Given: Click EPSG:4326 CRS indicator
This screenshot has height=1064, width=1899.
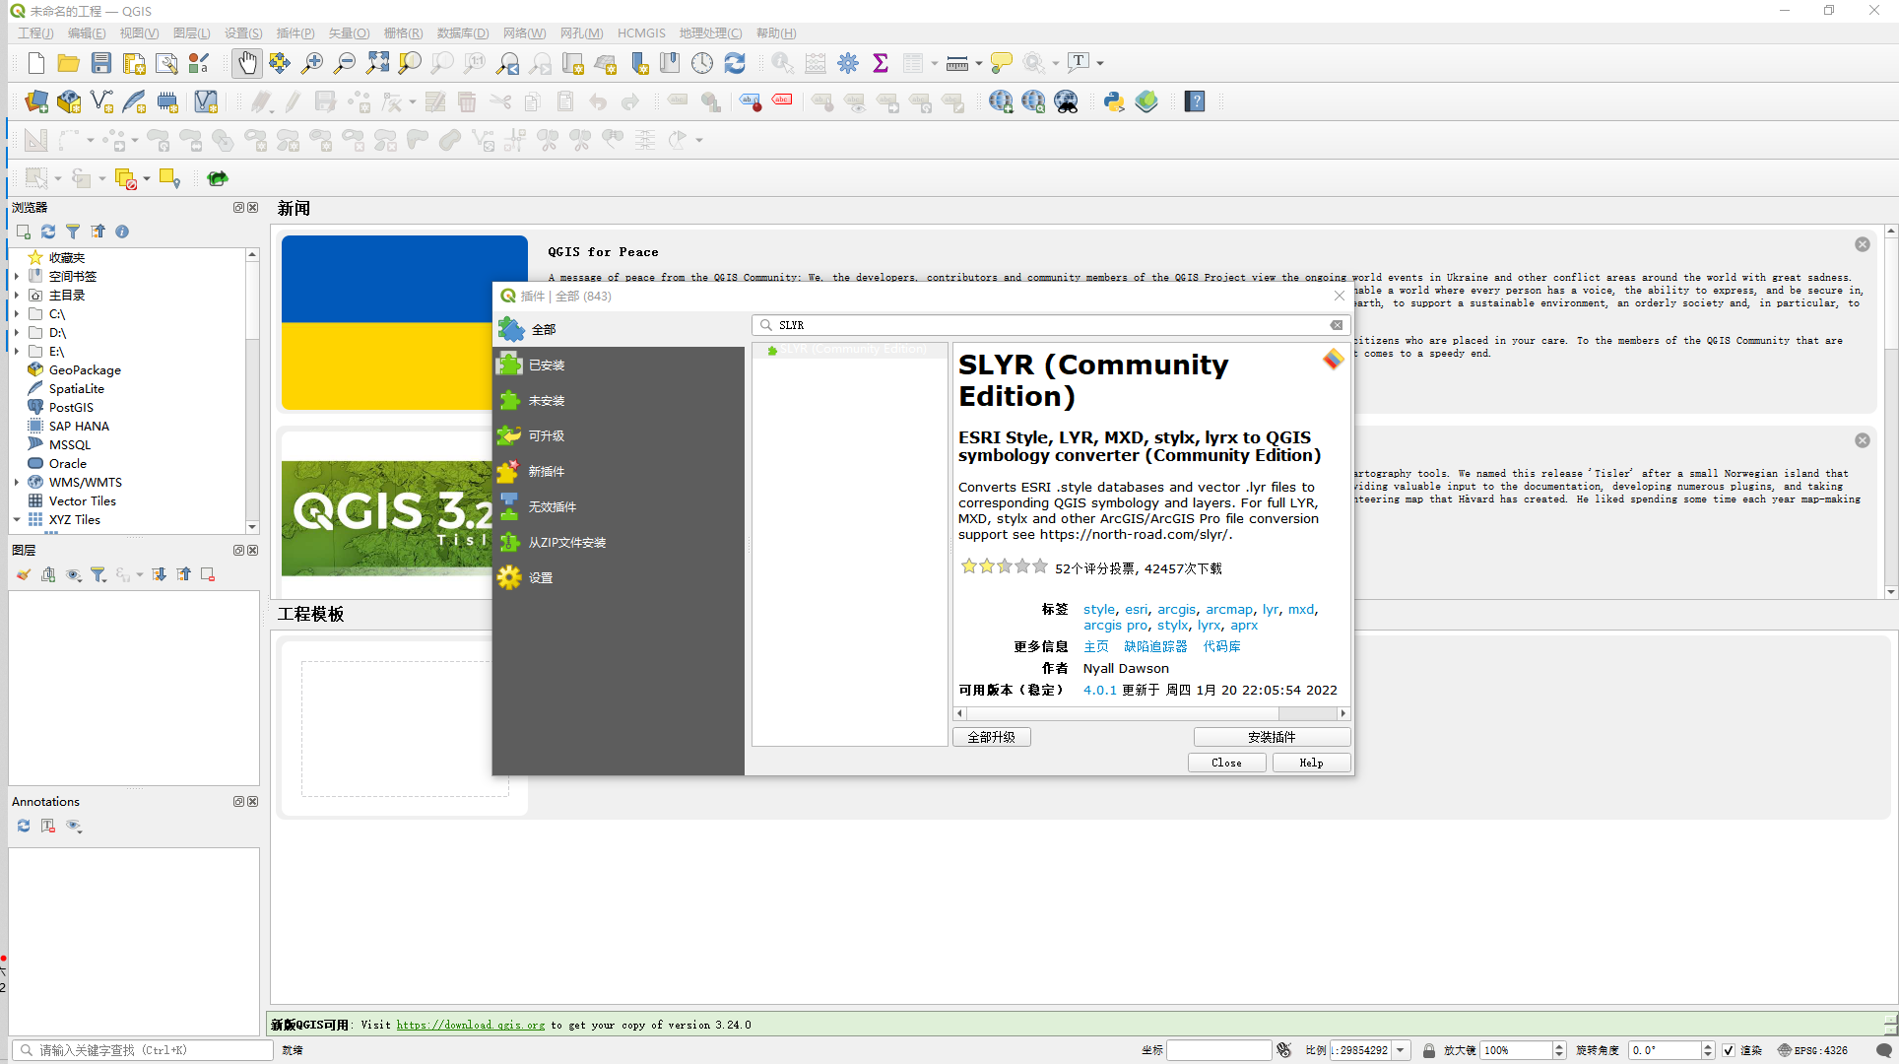Looking at the screenshot, I should pos(1812,1050).
